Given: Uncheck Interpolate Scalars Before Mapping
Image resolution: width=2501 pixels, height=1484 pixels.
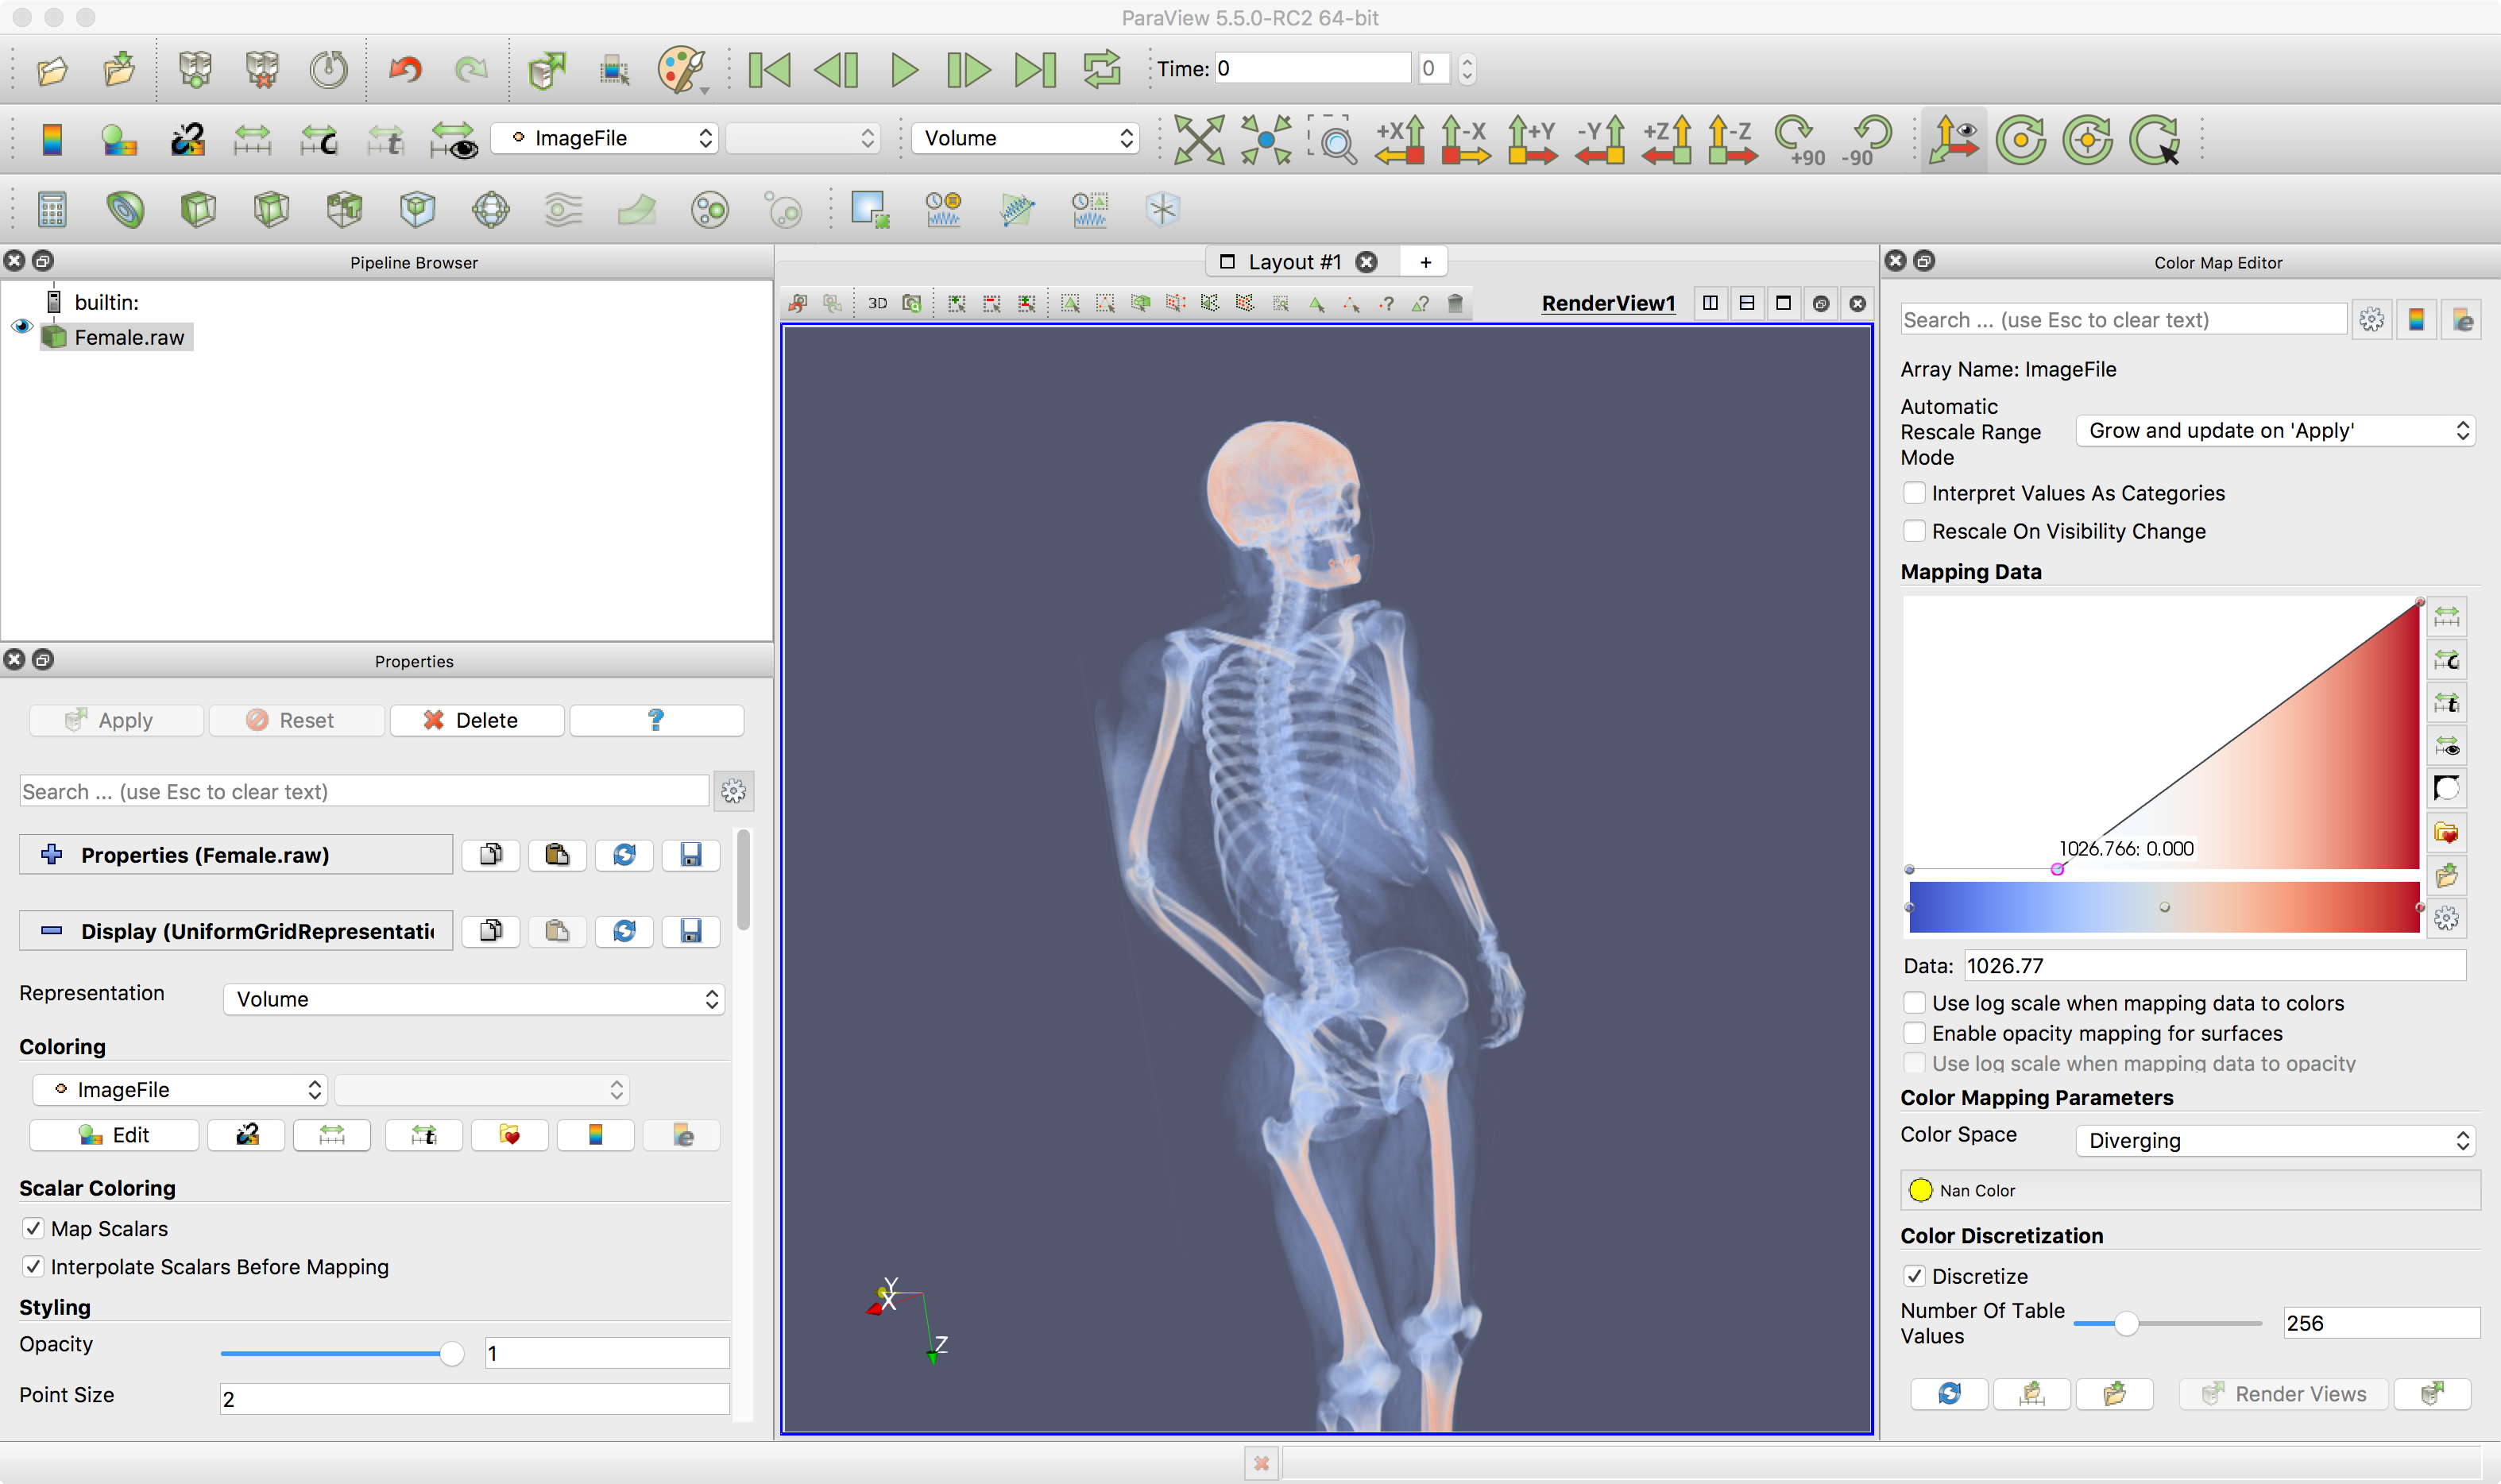Looking at the screenshot, I should coord(33,1267).
